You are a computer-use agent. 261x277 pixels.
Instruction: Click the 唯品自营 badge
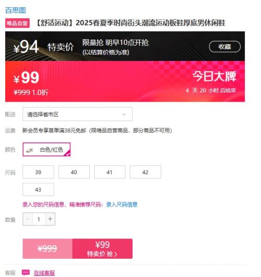pos(17,23)
